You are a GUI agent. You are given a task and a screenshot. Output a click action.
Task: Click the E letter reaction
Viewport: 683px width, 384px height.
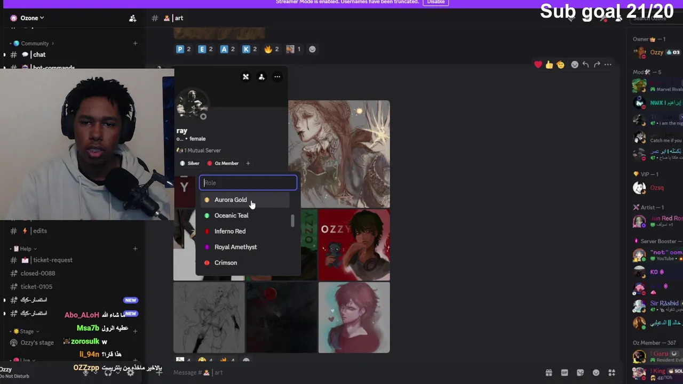205,49
